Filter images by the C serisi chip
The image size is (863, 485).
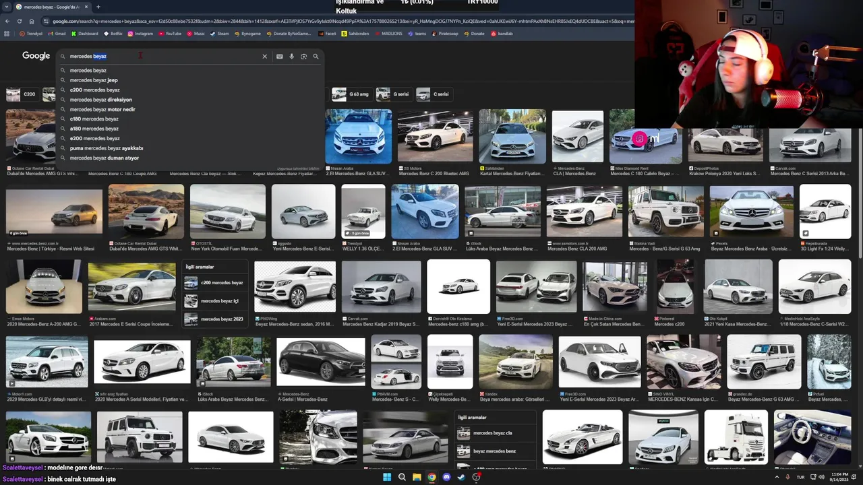(x=434, y=94)
